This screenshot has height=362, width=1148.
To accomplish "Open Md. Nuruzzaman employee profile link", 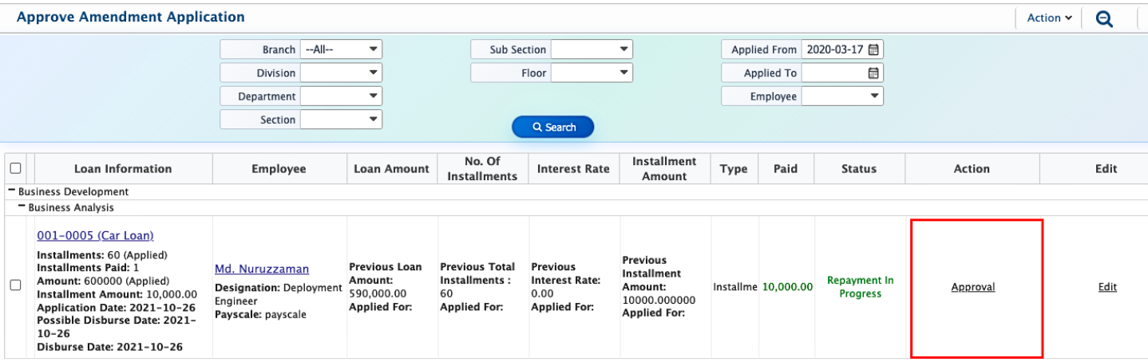I will click(261, 269).
